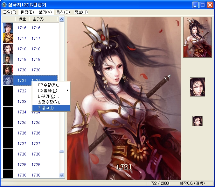Click owner value 1719 in 소유자 column
The image size is (215, 187).
pyautogui.click(x=36, y=60)
